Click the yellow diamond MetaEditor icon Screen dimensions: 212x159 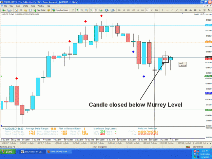click(x=49, y=10)
